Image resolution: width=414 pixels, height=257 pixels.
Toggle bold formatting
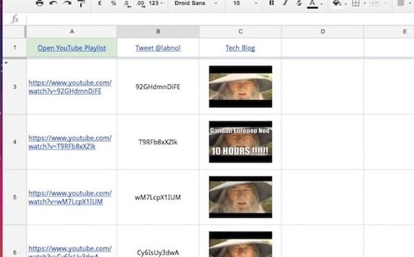(271, 3)
